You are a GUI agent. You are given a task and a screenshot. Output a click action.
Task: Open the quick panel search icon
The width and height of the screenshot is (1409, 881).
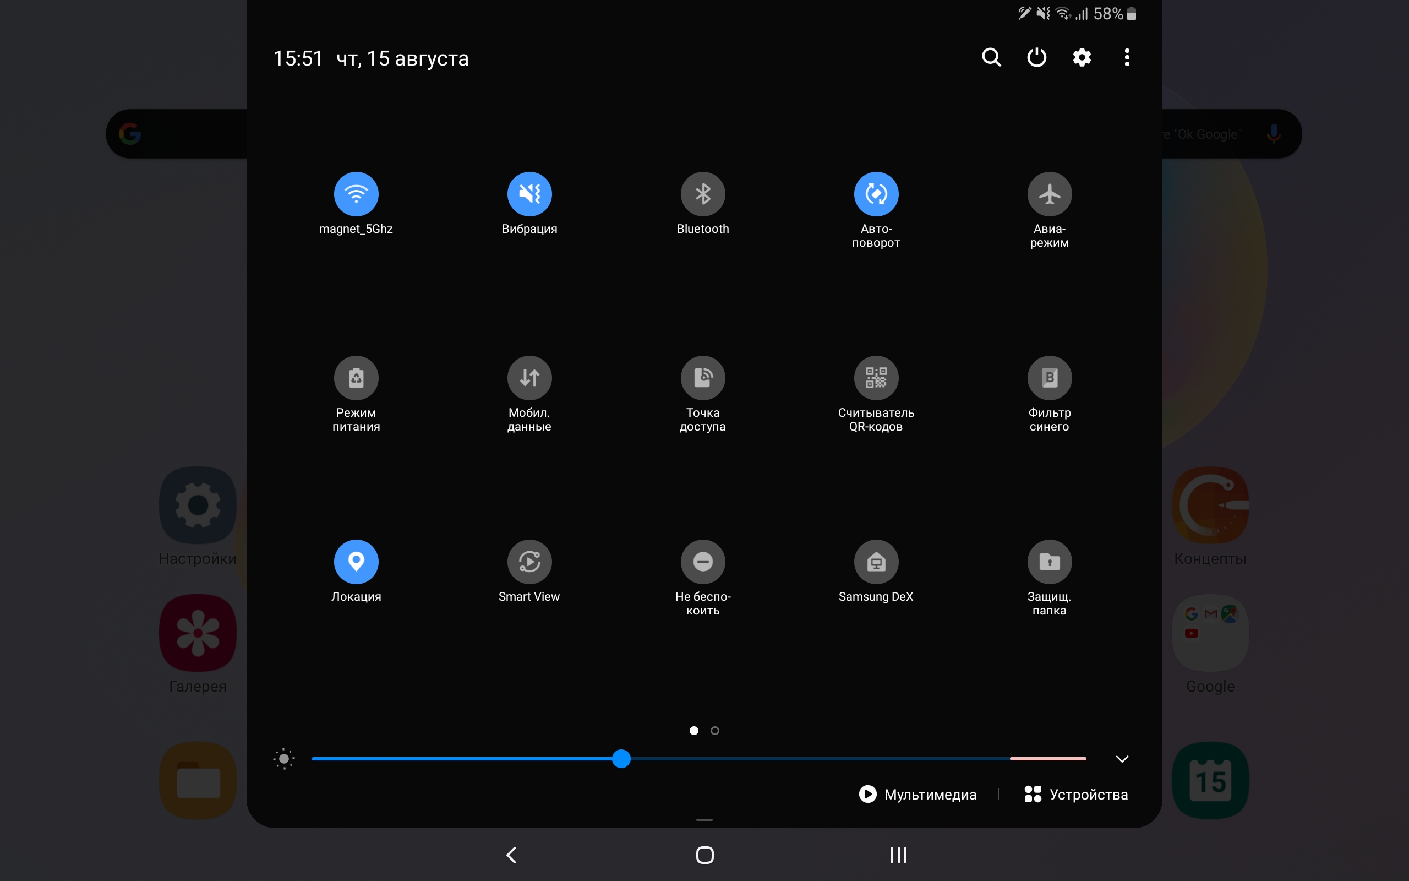tap(991, 58)
